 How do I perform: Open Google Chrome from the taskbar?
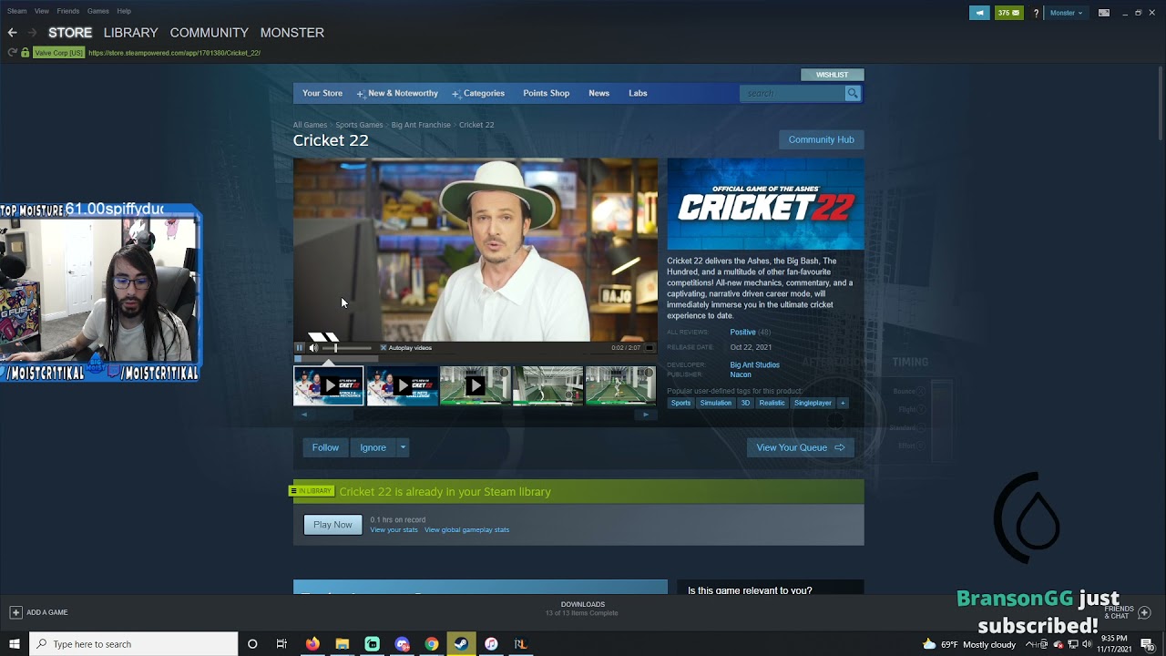coord(432,644)
